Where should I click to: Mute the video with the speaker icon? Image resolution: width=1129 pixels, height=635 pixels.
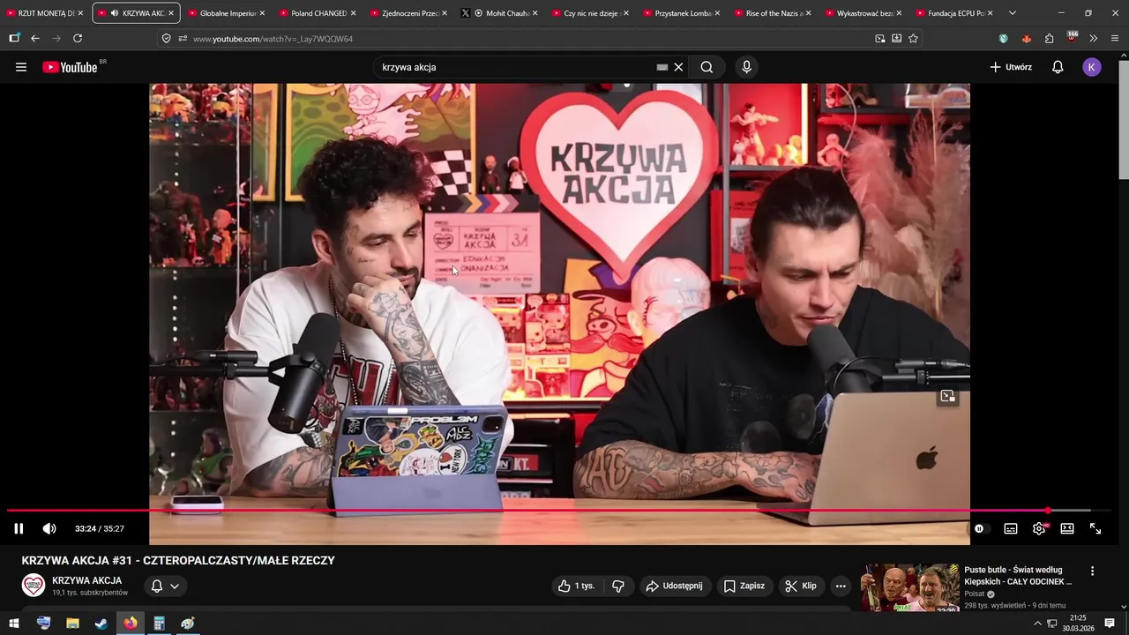click(49, 528)
